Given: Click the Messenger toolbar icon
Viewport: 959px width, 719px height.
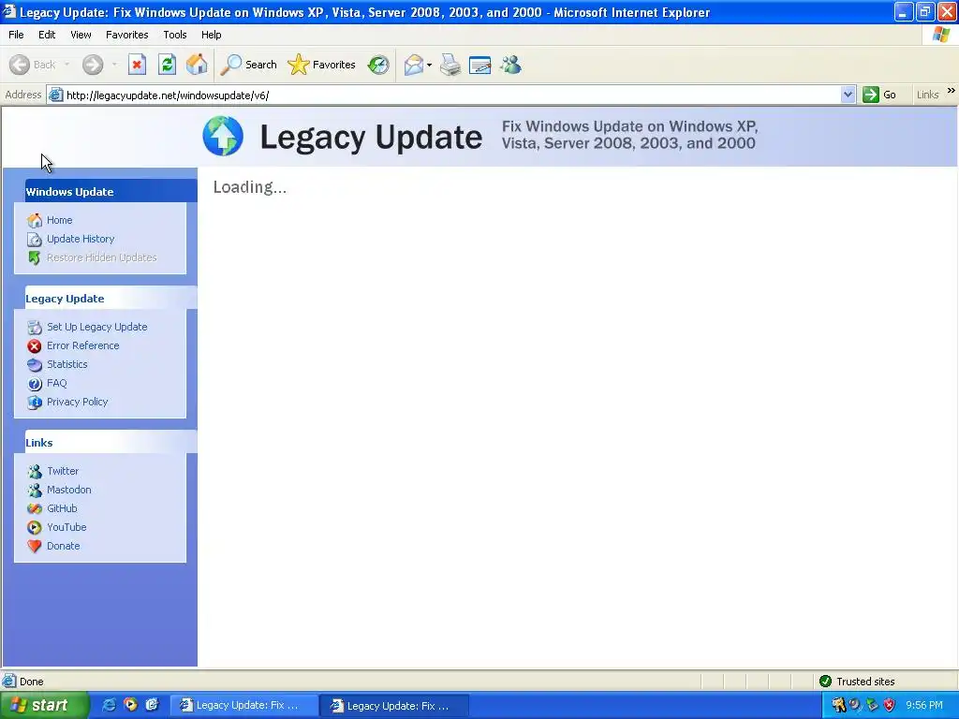Looking at the screenshot, I should coord(510,65).
